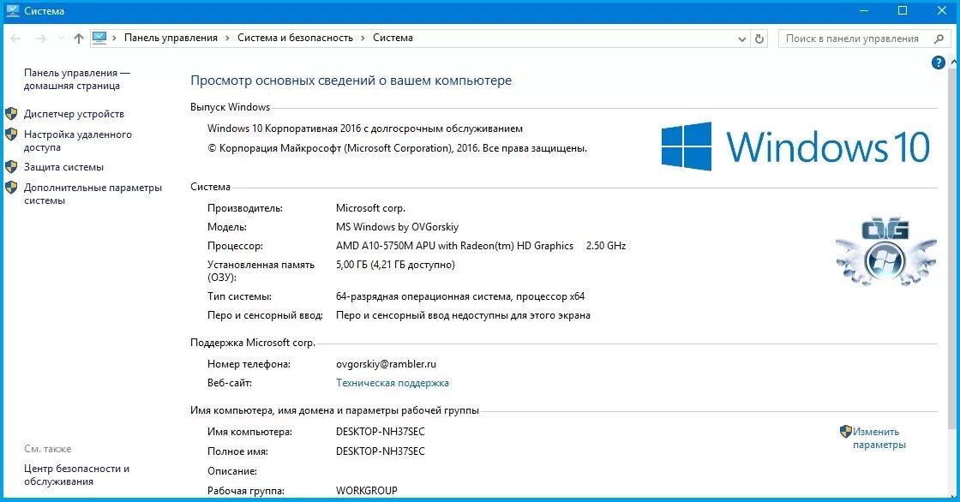The width and height of the screenshot is (960, 502).
Task: Click the Система window title icon
Action: tap(12, 10)
